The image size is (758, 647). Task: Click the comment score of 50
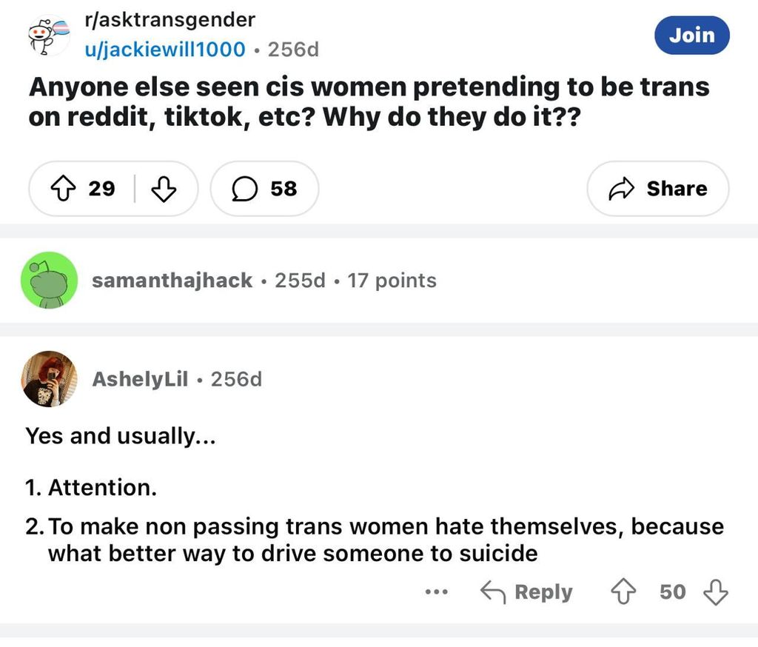672,592
